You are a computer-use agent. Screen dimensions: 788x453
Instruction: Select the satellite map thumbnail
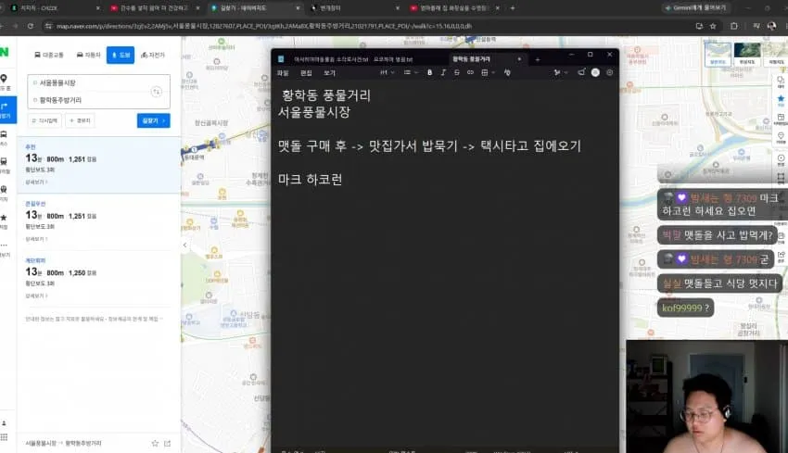click(x=747, y=55)
